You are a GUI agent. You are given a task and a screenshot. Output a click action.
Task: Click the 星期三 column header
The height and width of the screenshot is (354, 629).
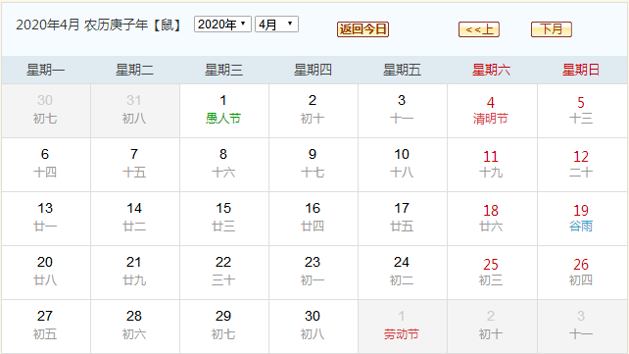click(x=223, y=70)
